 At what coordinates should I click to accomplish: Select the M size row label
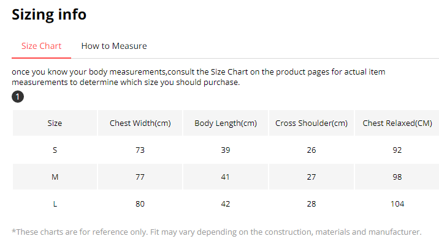coord(55,177)
